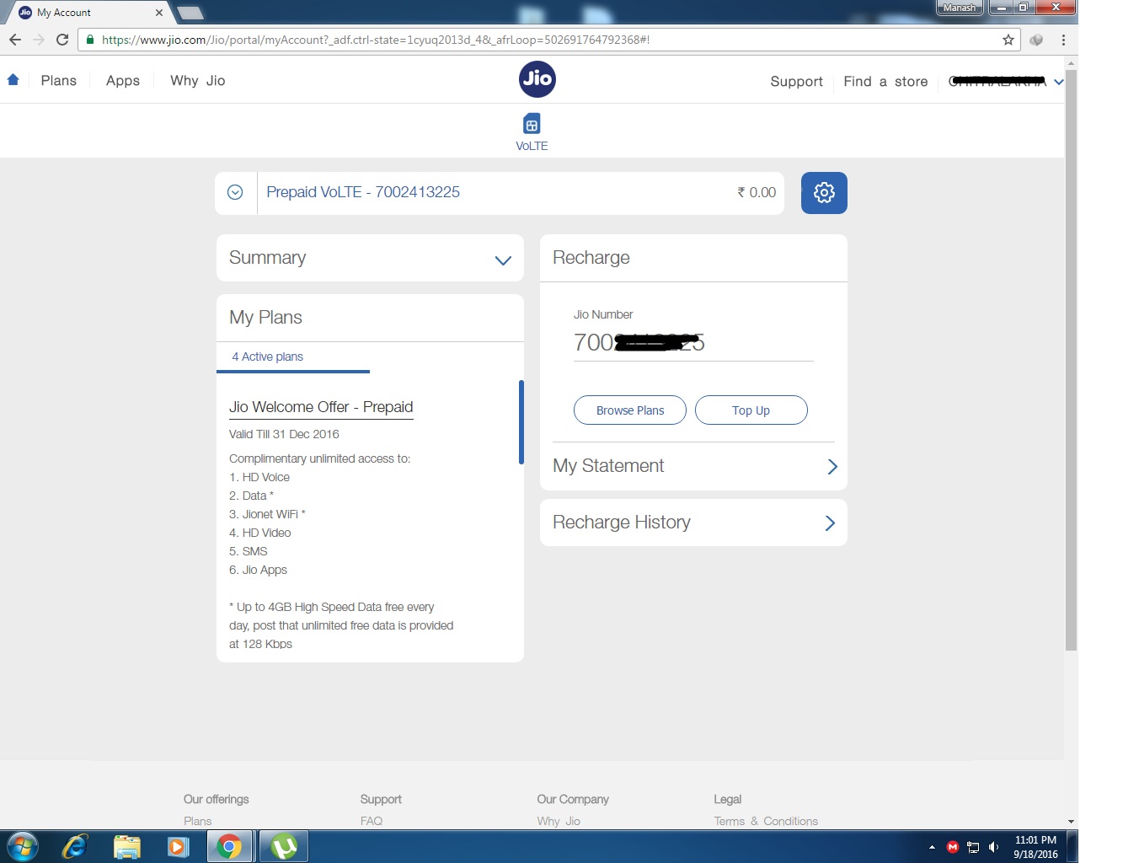
Task: Reload the page in Chrome
Action: tap(62, 40)
